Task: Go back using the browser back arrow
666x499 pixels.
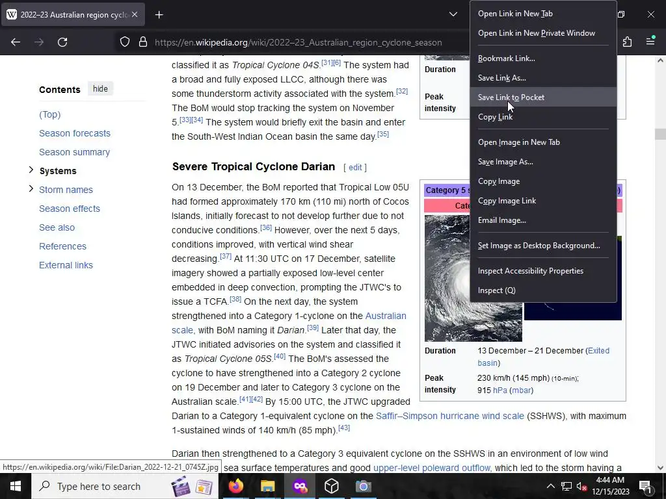Action: tap(16, 42)
